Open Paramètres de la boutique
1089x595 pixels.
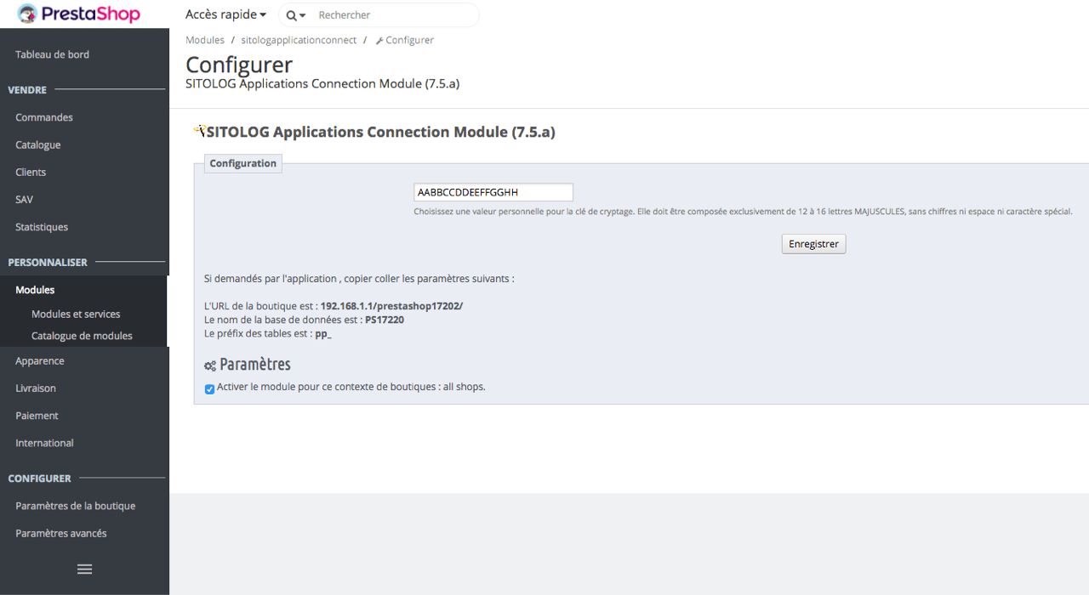[x=75, y=506]
